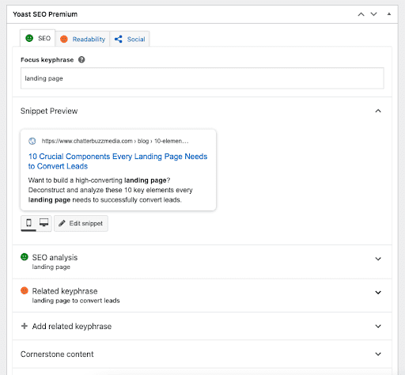405x375 pixels.
Task: Open the Readability tab
Action: pos(82,39)
